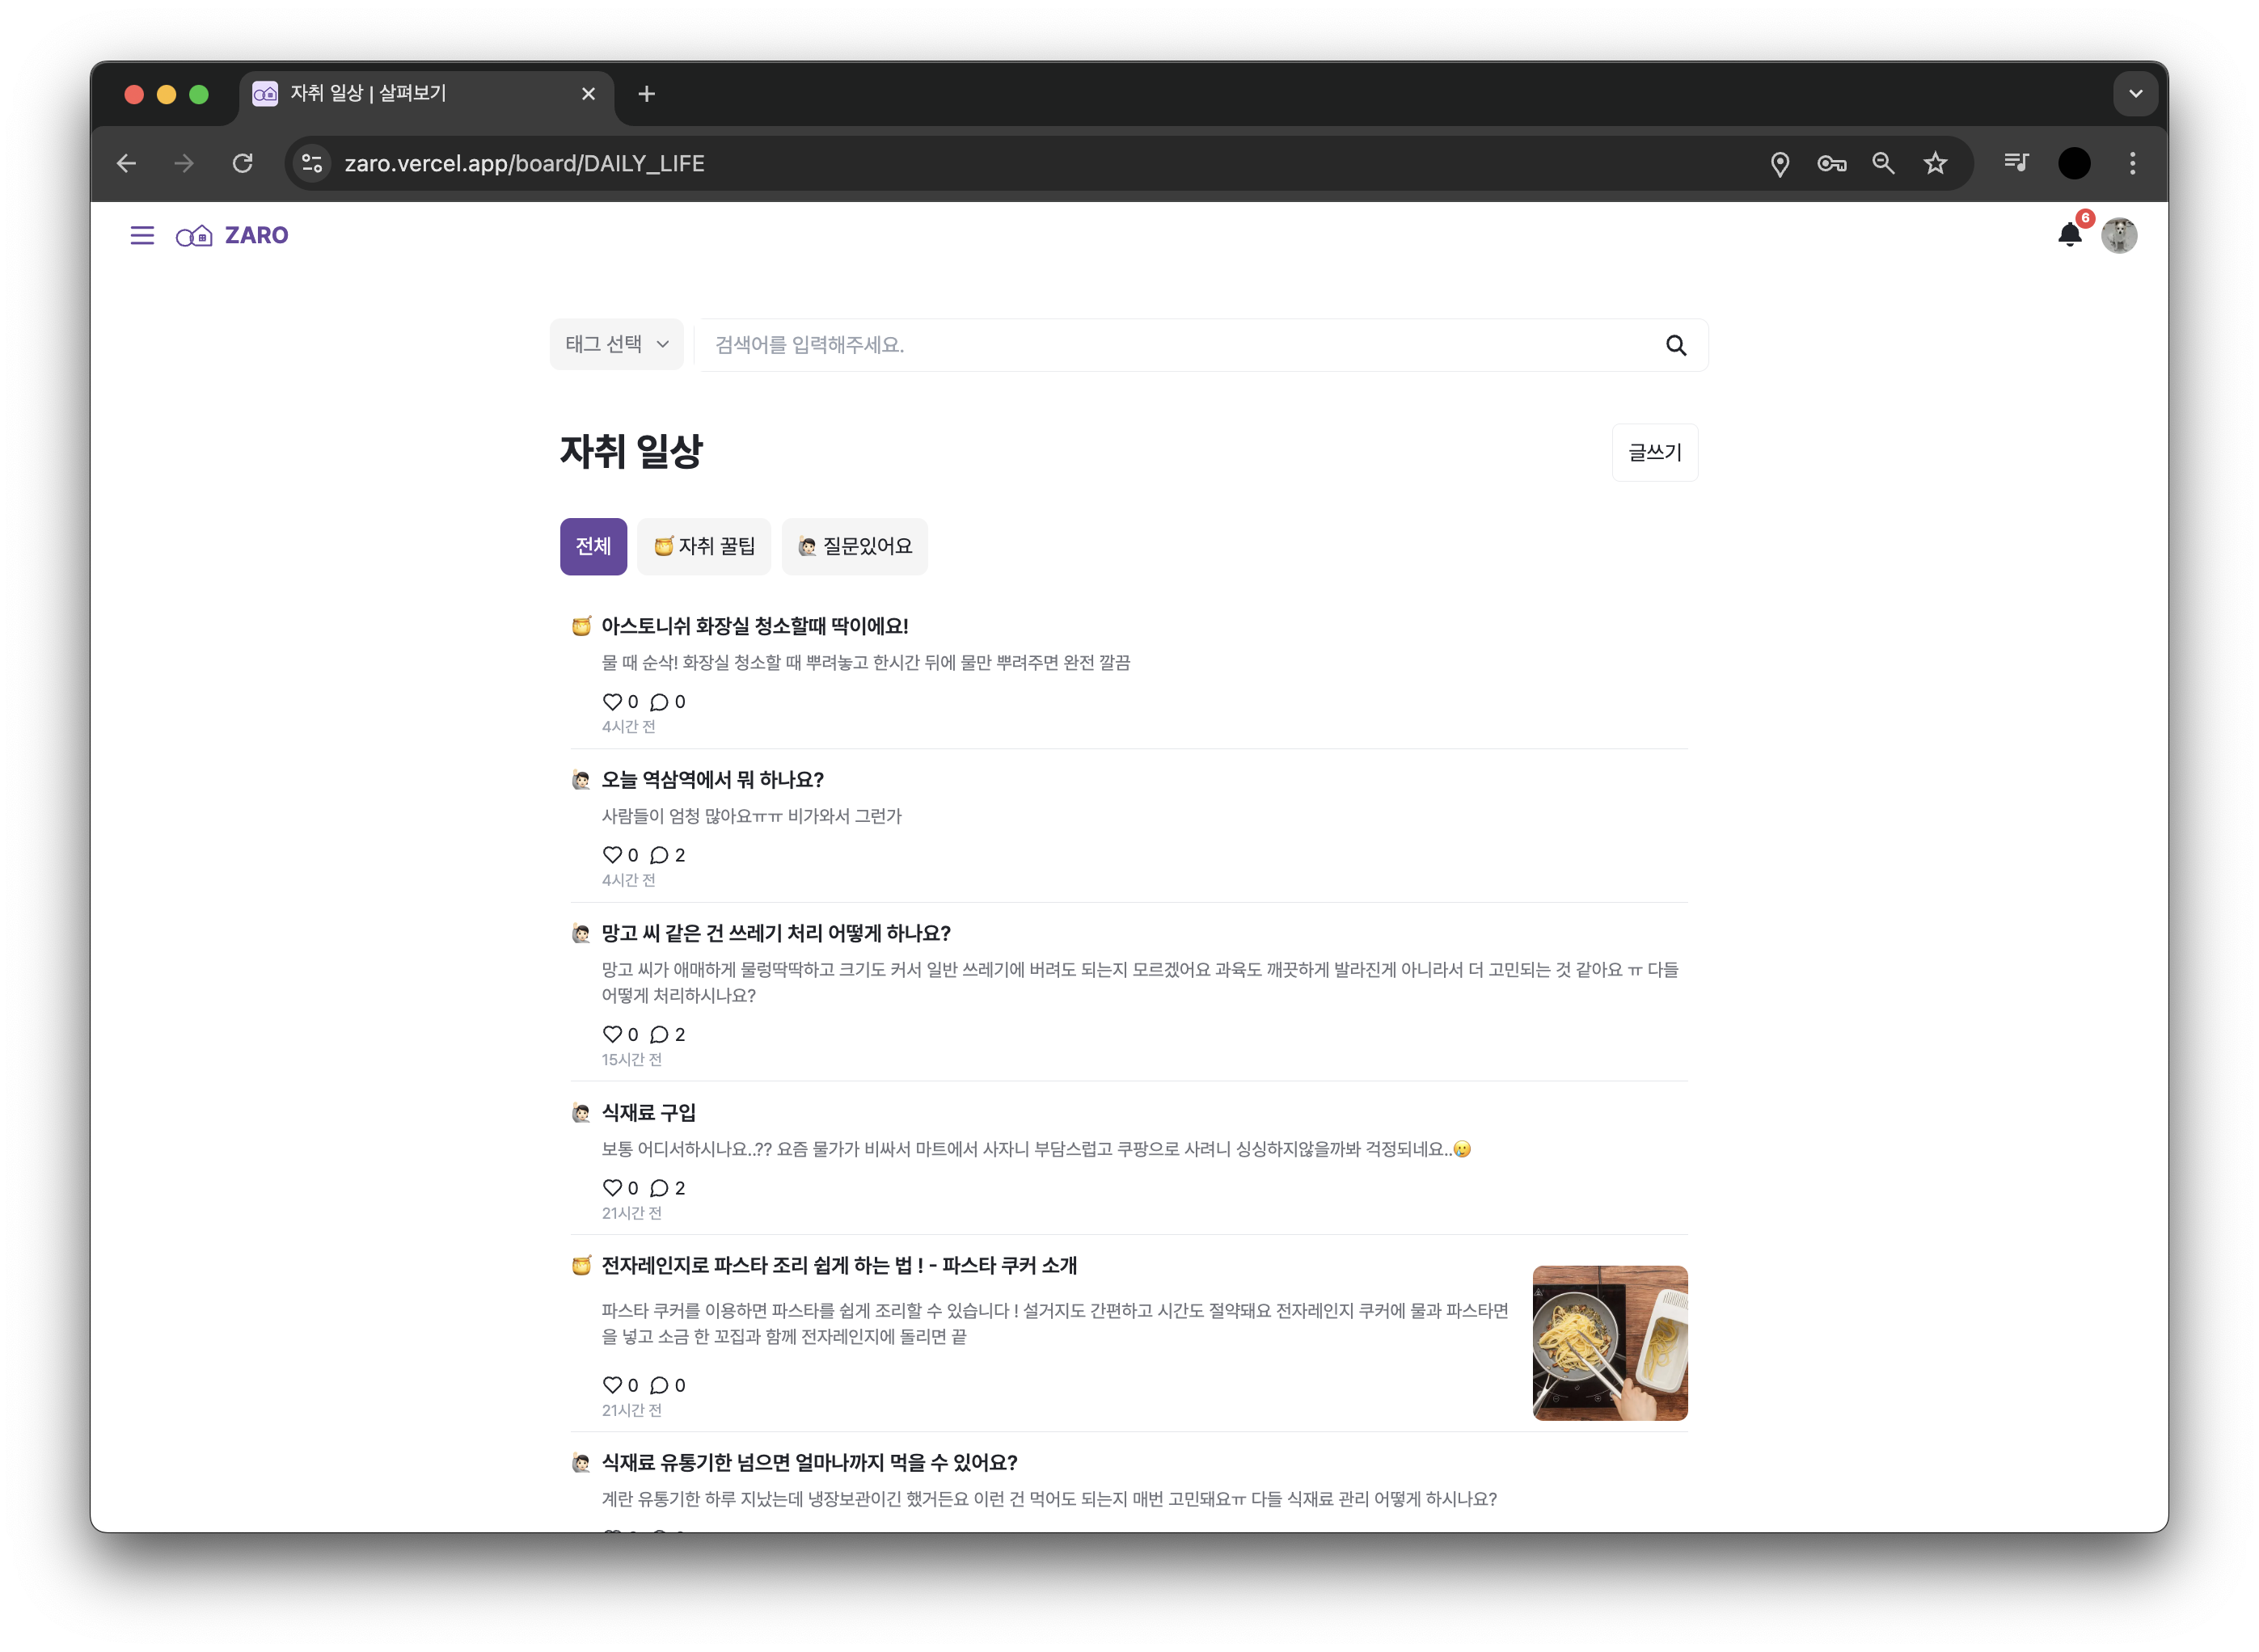Image resolution: width=2259 pixels, height=1652 pixels.
Task: Click the 자취 일상 page heading
Action: [x=631, y=452]
